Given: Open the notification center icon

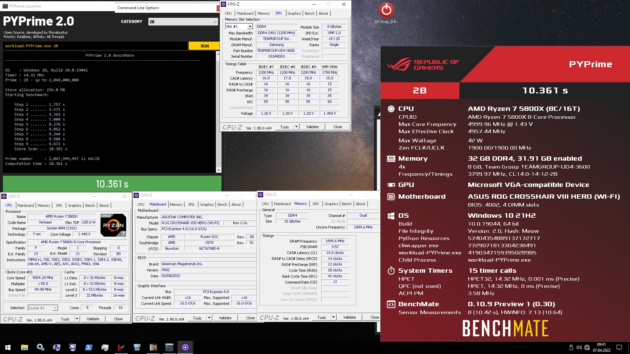Looking at the screenshot, I should (619, 347).
